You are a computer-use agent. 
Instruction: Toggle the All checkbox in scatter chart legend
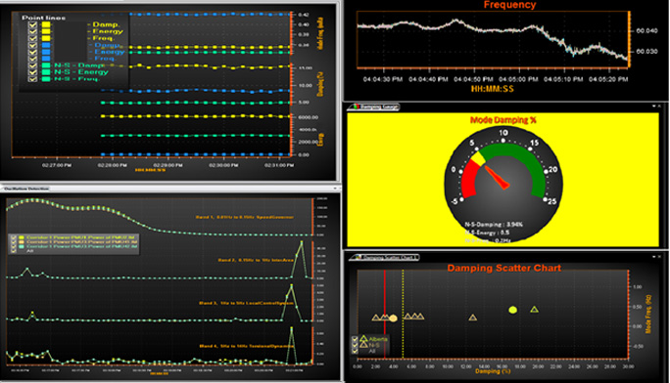click(355, 351)
